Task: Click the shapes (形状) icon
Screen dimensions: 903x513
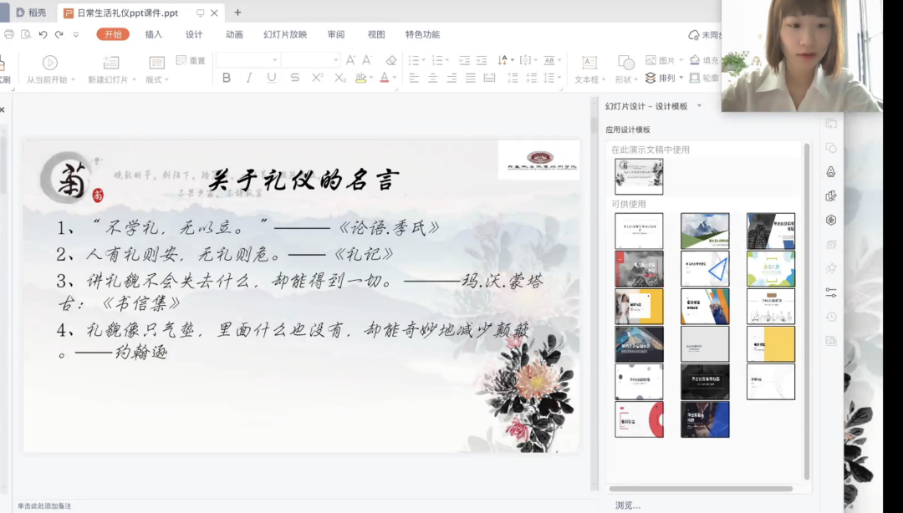Action: [x=625, y=63]
